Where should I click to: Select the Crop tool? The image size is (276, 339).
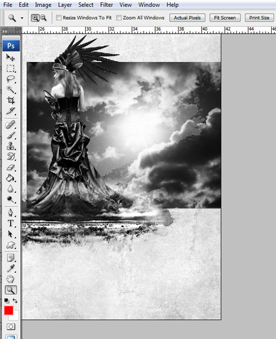[x=10, y=100]
